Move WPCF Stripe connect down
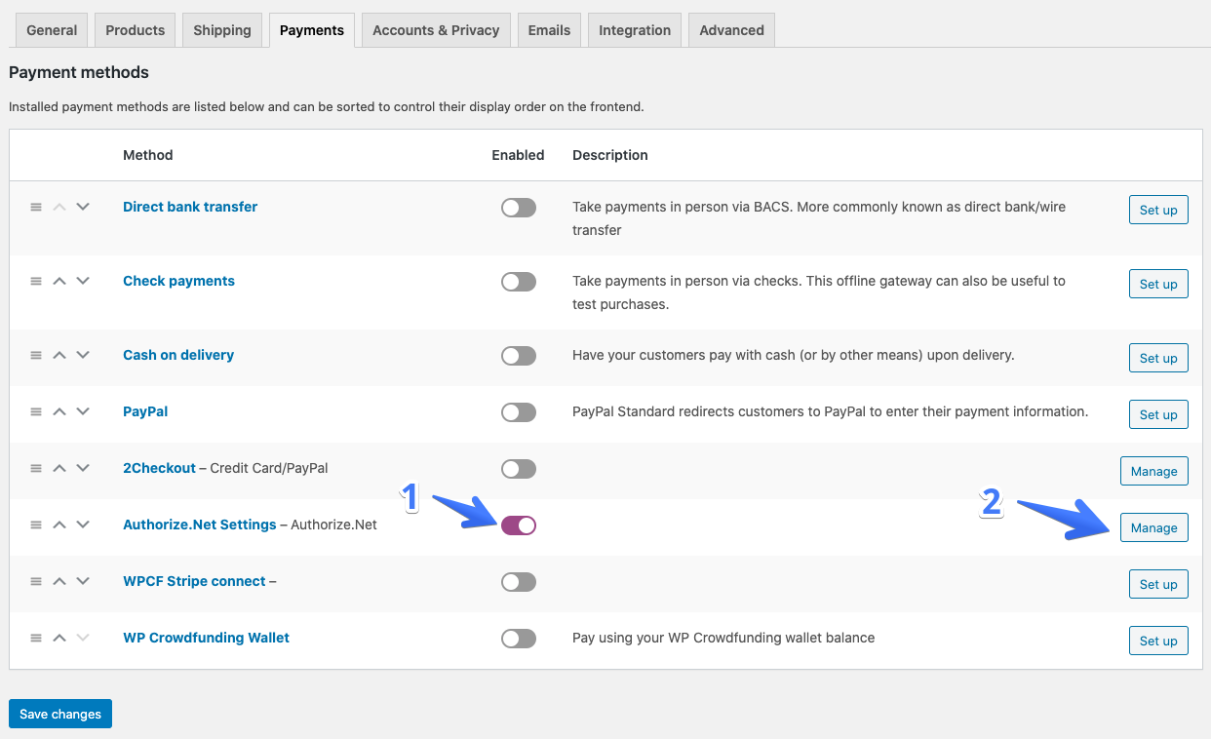This screenshot has height=739, width=1211. click(x=83, y=581)
